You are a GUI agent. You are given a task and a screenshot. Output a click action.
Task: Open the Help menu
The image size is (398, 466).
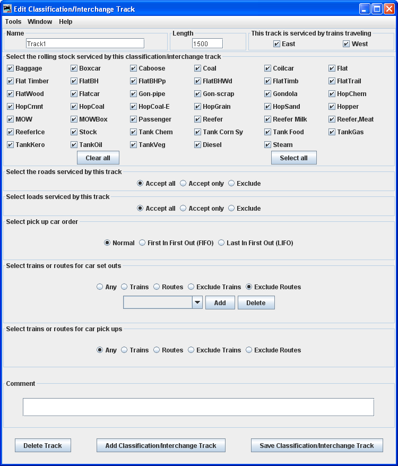pyautogui.click(x=66, y=22)
